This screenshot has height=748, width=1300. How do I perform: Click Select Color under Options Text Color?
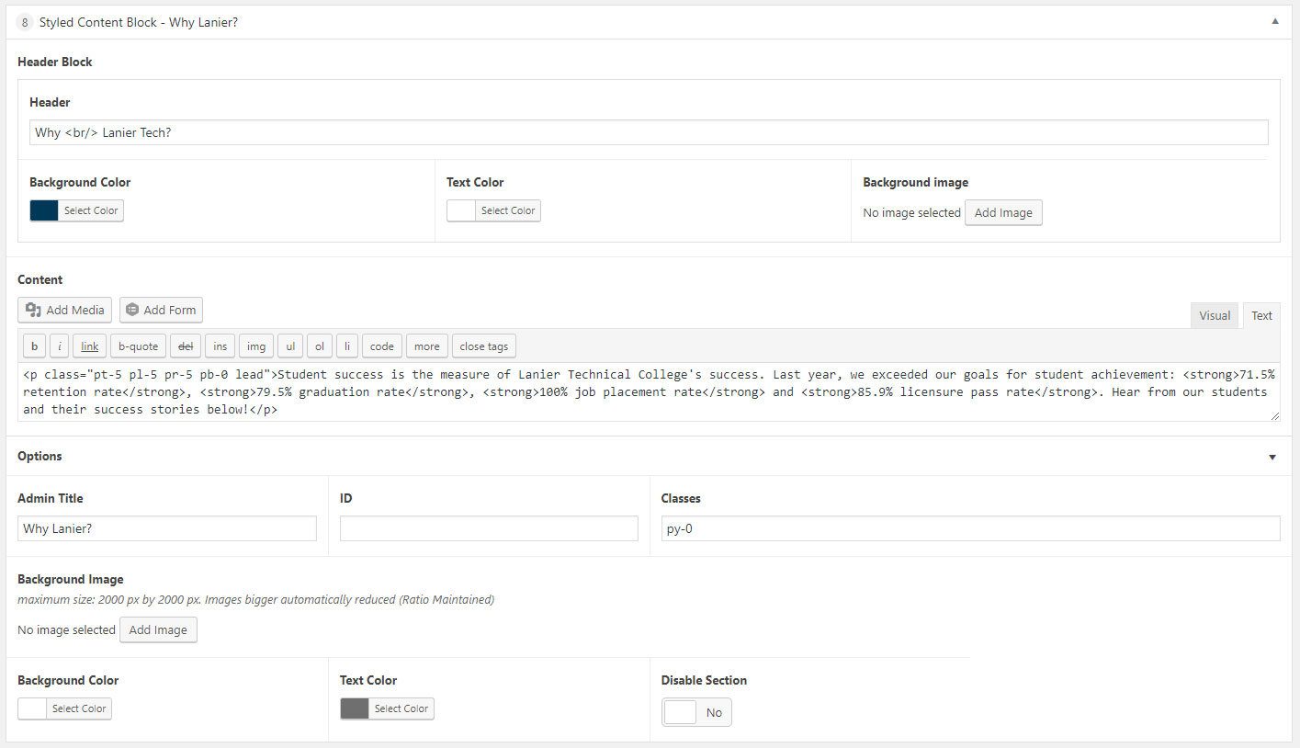click(401, 708)
